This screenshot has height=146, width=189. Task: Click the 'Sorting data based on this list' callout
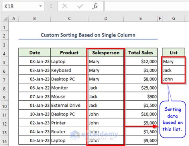[173, 119]
